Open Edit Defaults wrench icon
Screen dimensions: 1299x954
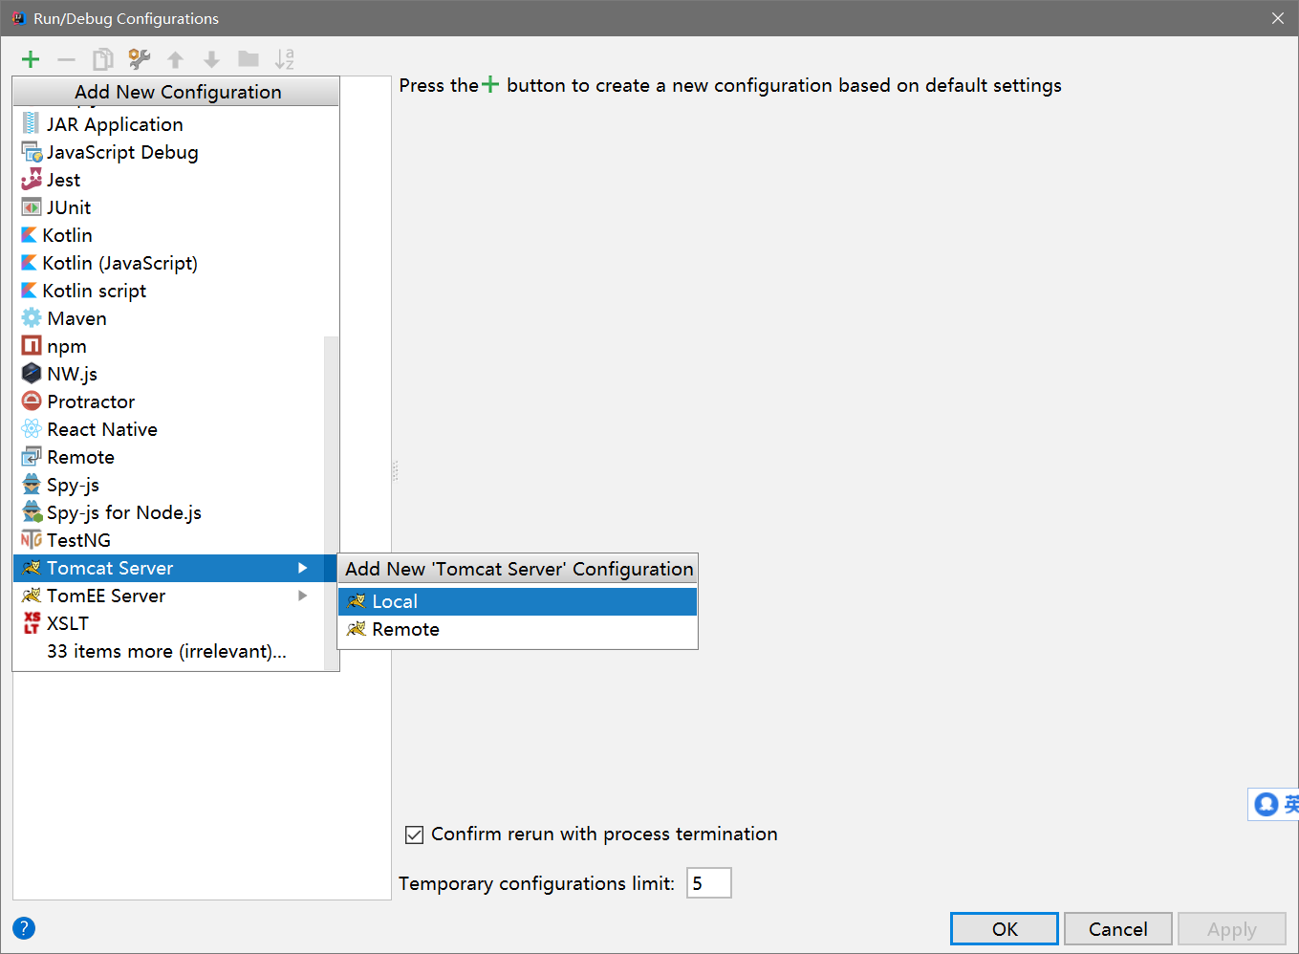[140, 59]
